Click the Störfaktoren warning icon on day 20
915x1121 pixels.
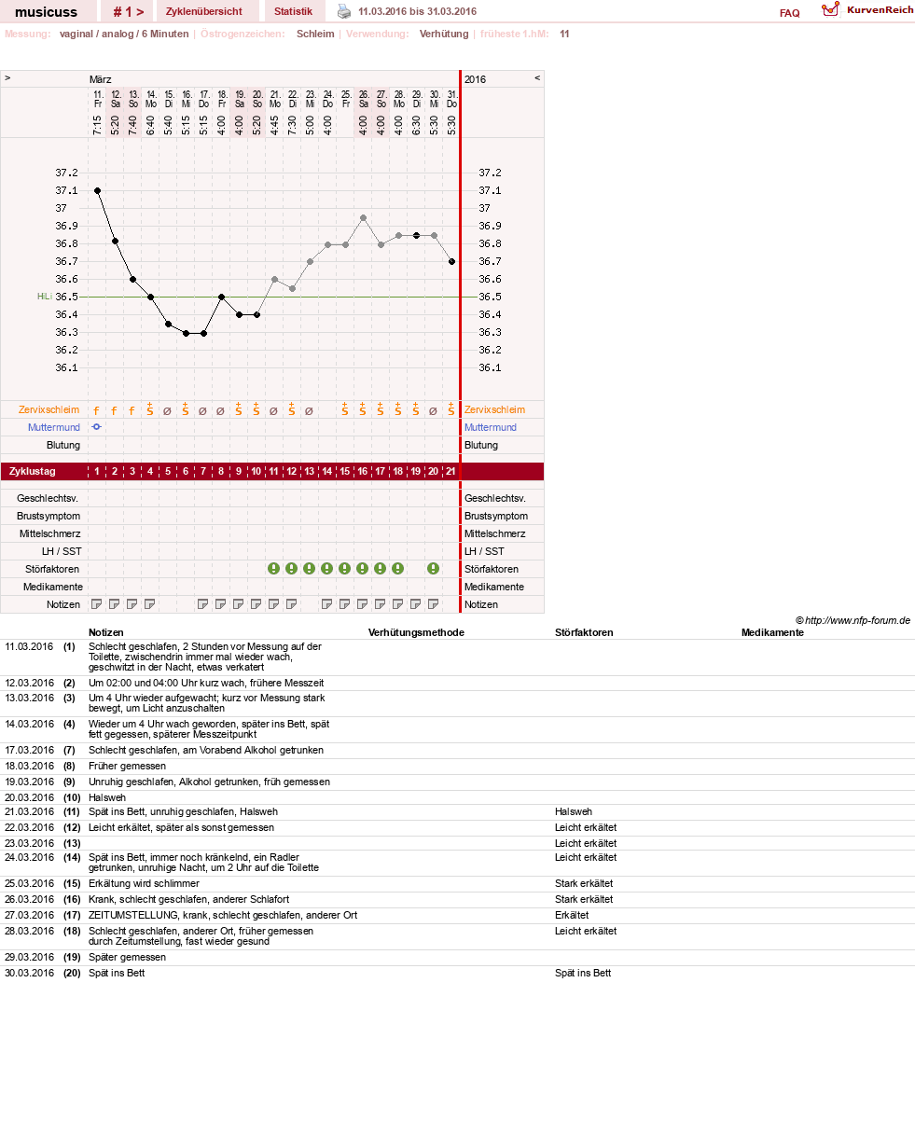click(x=434, y=568)
